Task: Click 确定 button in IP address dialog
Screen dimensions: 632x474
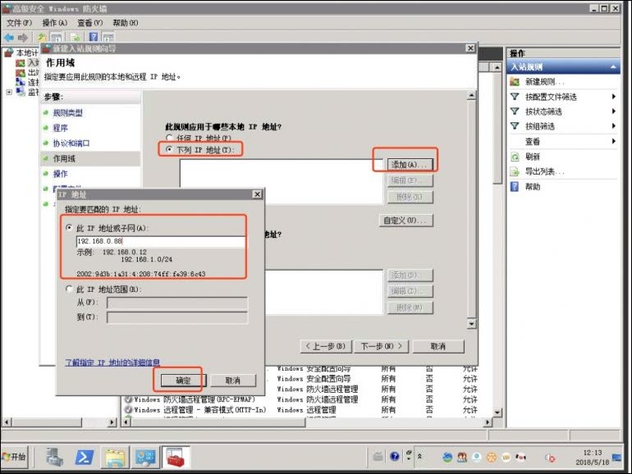Action: (183, 381)
